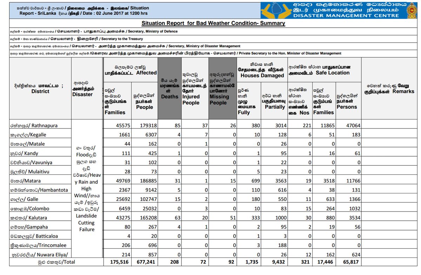Select the Gampaha district row label
The width and height of the screenshot is (421, 275).
click(30, 227)
